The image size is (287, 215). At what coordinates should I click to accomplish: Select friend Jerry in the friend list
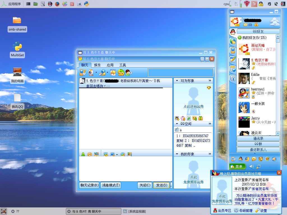pyautogui.click(x=257, y=122)
